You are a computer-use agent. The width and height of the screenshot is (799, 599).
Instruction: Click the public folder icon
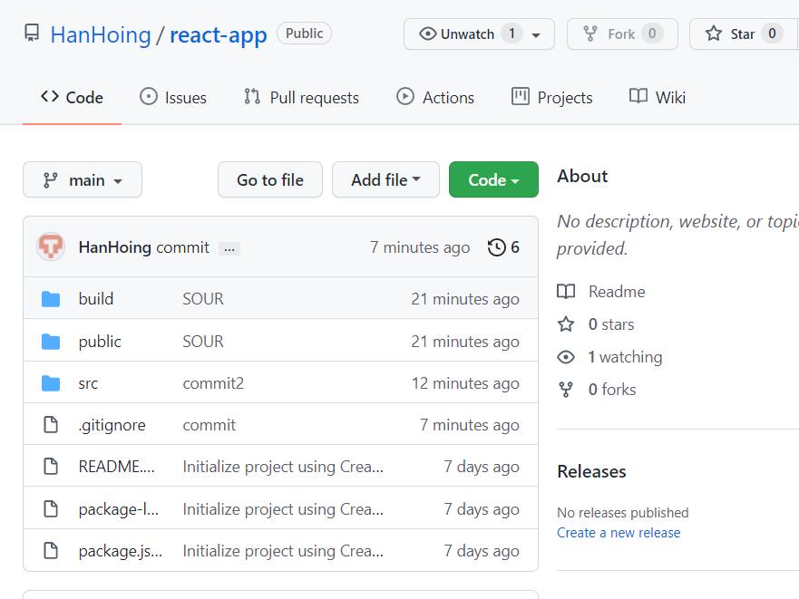(51, 342)
